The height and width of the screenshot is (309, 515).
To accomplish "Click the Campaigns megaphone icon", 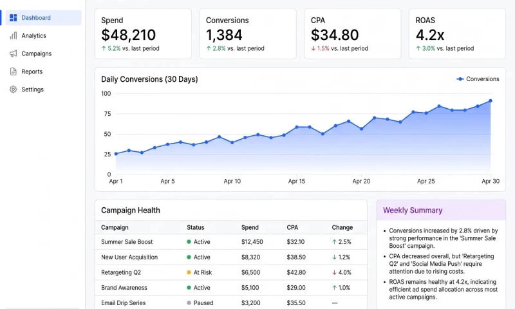I will coord(13,53).
